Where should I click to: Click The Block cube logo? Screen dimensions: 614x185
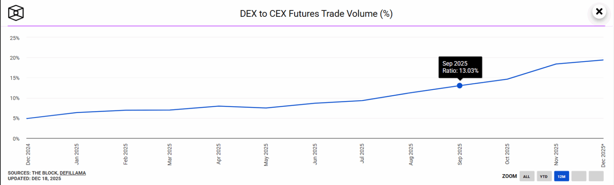point(16,13)
